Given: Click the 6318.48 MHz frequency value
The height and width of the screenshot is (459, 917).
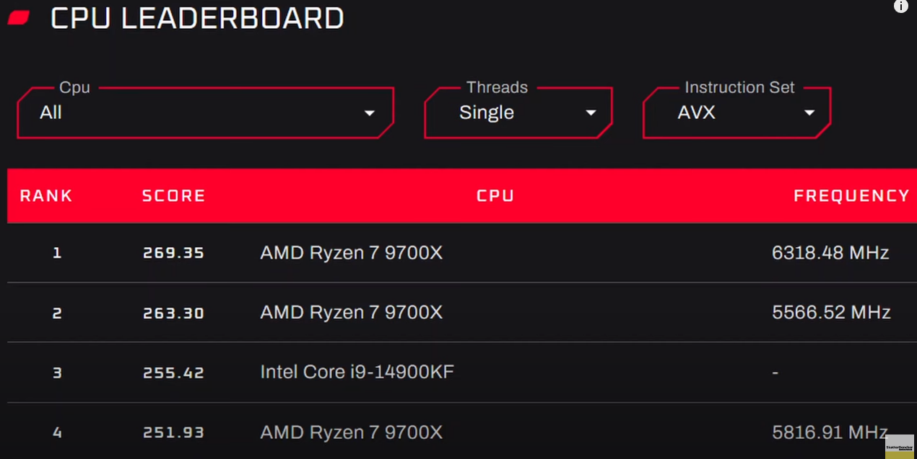Looking at the screenshot, I should click(830, 253).
